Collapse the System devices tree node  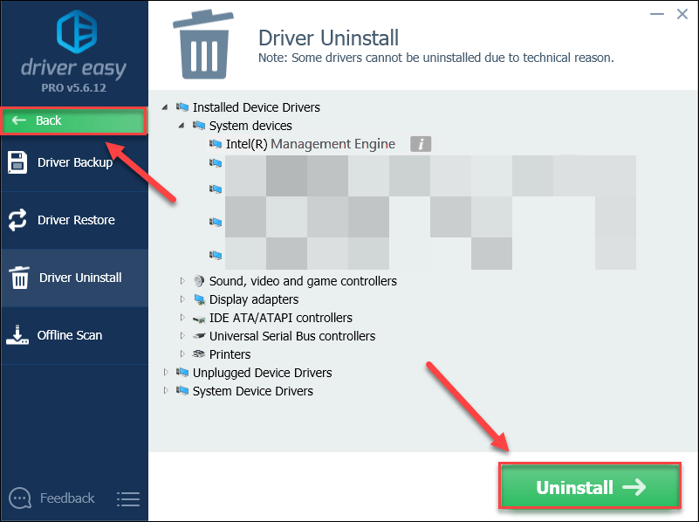182,125
